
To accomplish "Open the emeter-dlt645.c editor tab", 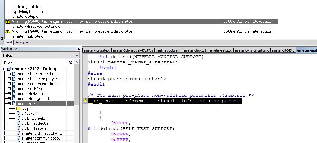I will pos(283,50).
